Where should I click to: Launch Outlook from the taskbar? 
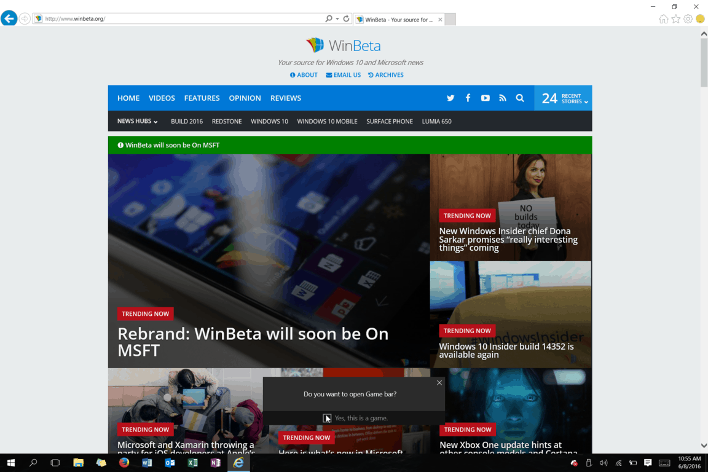[x=170, y=463]
